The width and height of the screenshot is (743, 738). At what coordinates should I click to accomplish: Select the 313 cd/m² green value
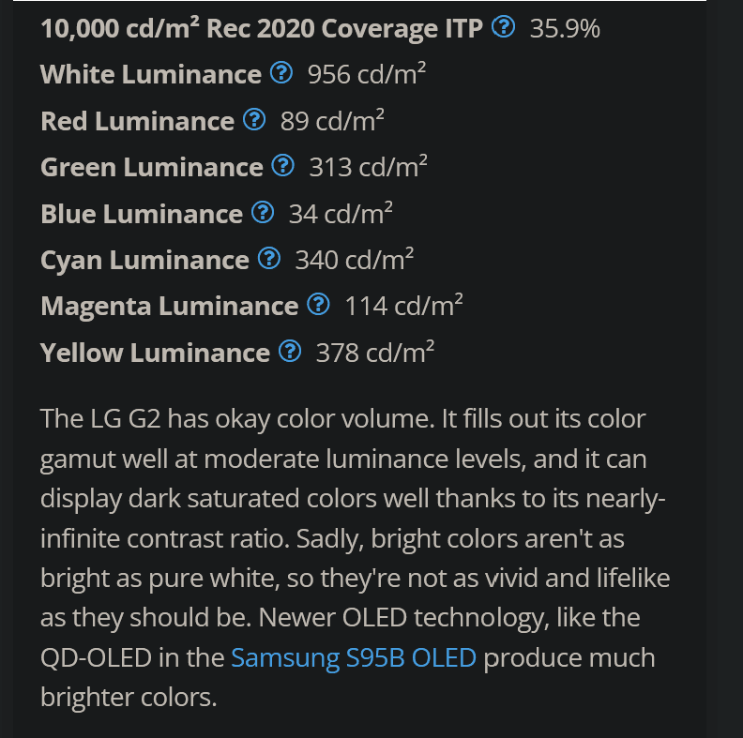[x=368, y=167]
